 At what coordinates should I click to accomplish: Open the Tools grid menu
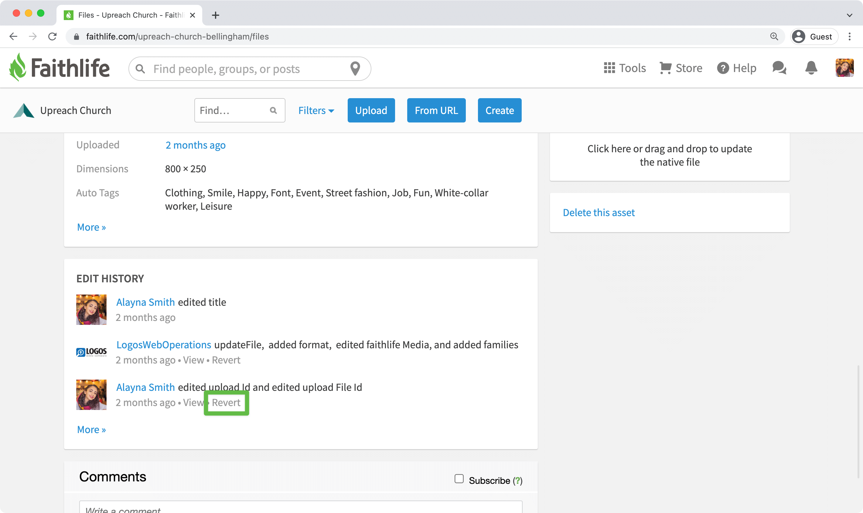point(625,68)
